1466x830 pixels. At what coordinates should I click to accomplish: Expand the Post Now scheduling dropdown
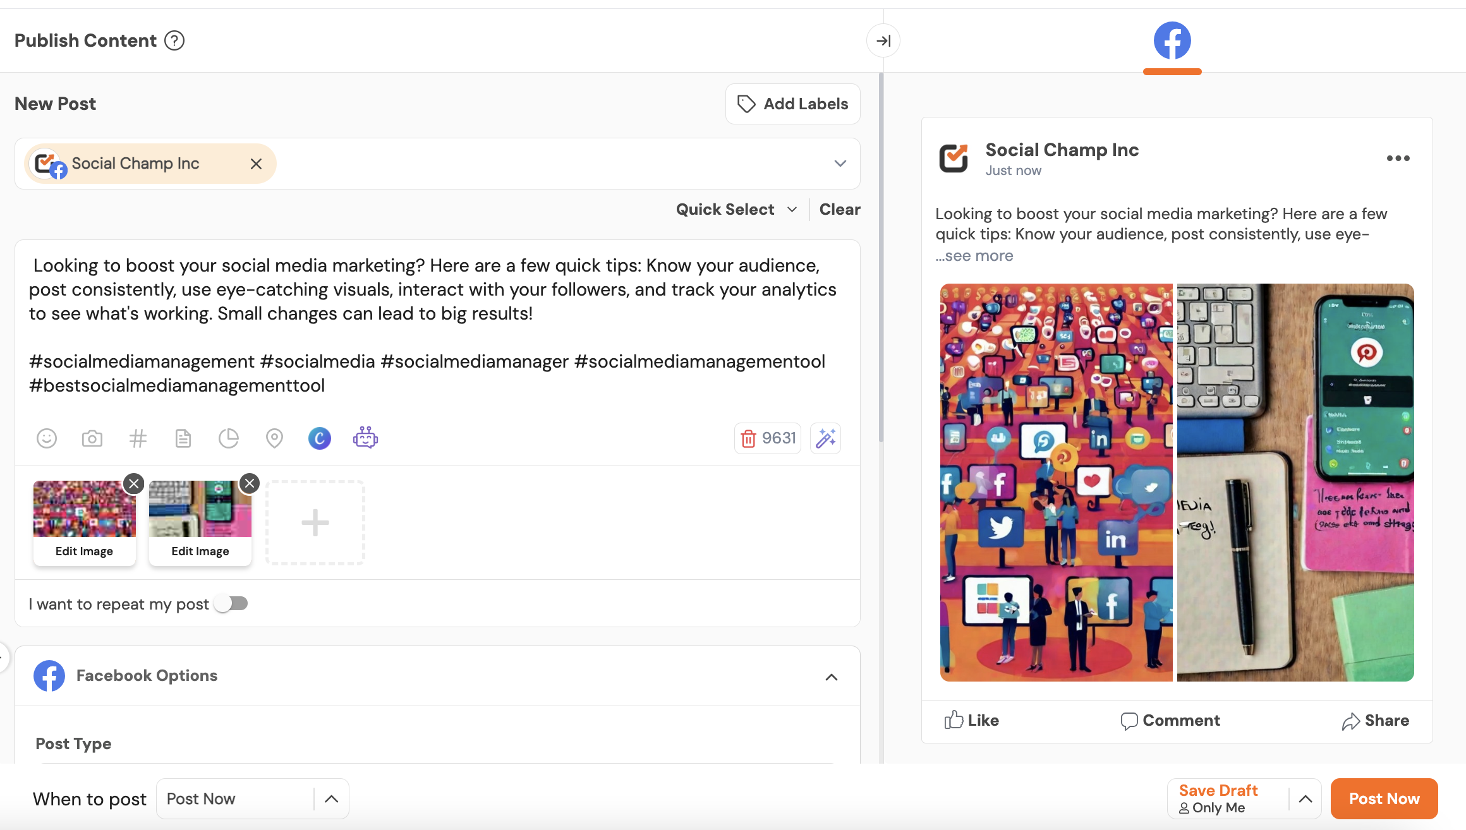331,799
